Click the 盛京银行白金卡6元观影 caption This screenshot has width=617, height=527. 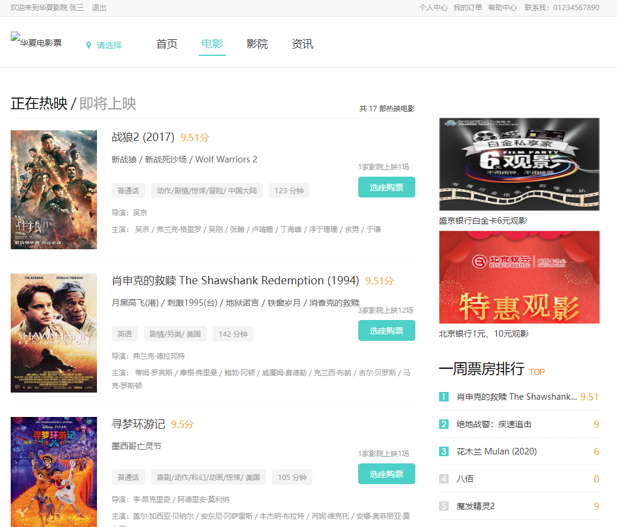483,221
